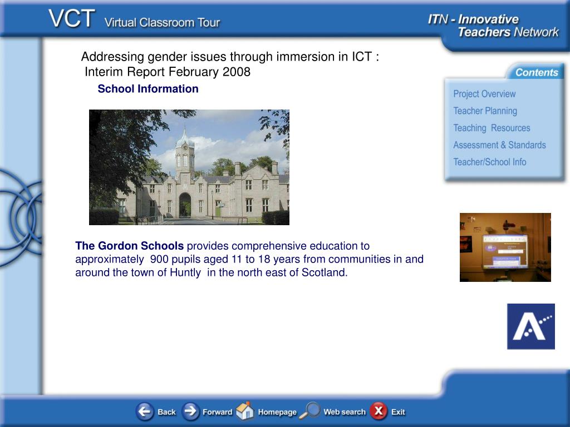This screenshot has width=570, height=427.
Task: Click the blue A logo
Action: click(530, 326)
